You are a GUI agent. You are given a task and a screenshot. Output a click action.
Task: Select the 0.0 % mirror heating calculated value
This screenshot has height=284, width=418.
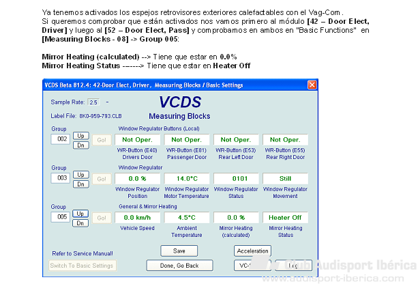pyautogui.click(x=236, y=218)
